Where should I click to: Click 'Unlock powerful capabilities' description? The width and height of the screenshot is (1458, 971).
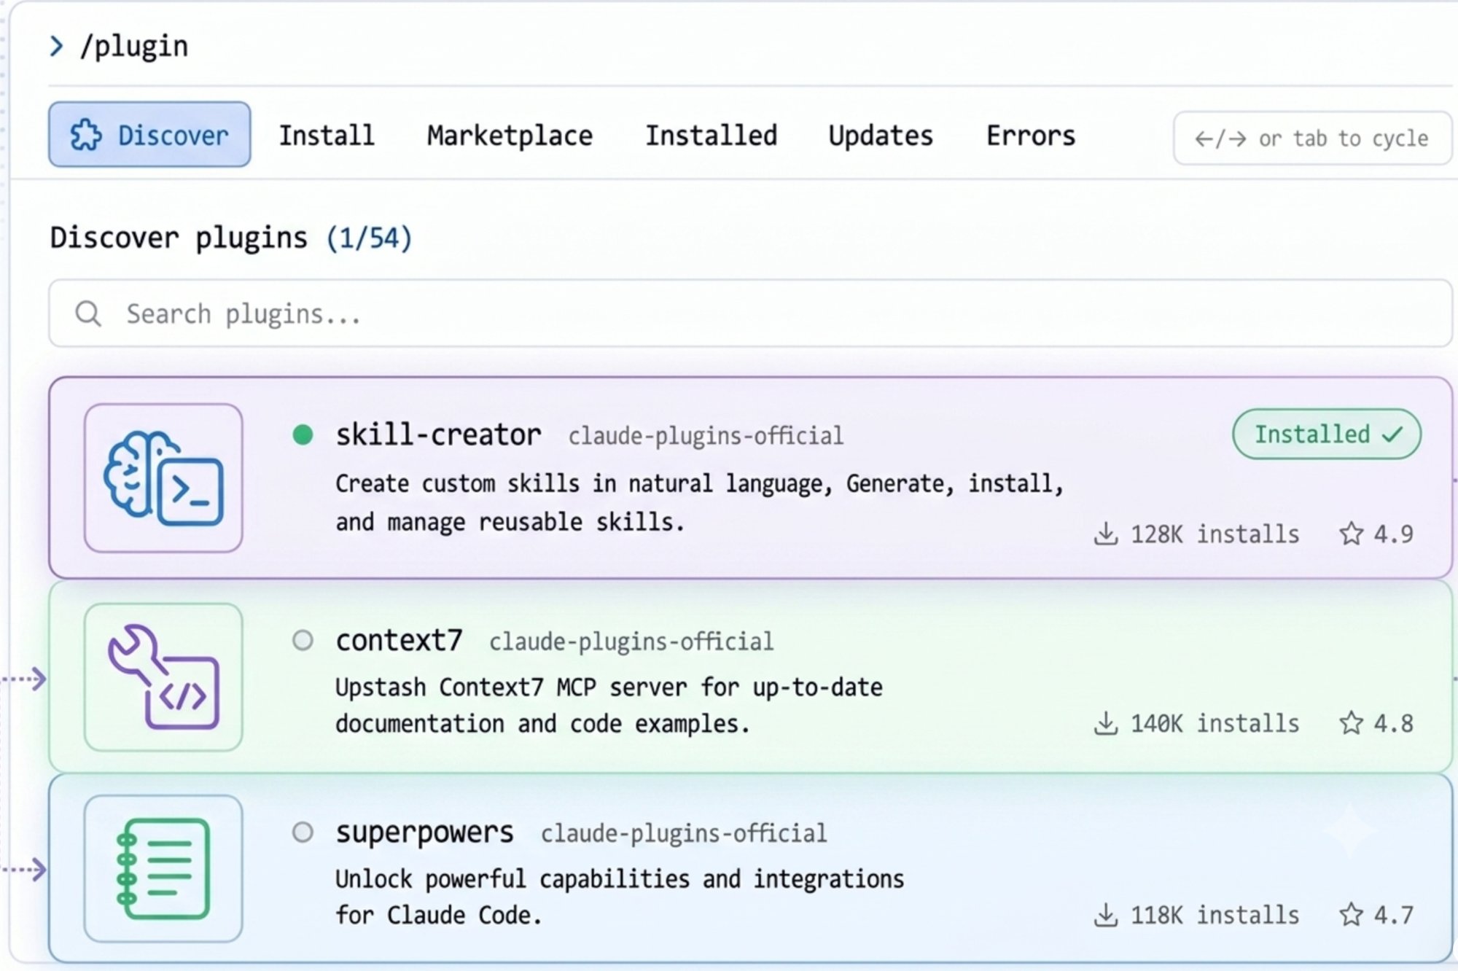pos(620,897)
